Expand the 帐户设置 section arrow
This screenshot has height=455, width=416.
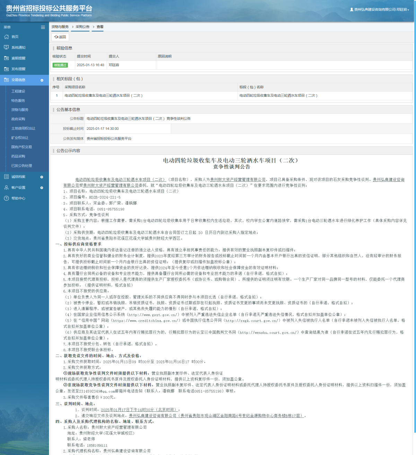click(42, 188)
